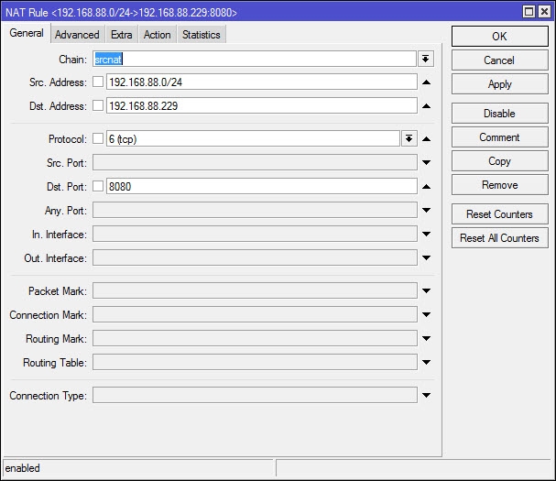Image resolution: width=556 pixels, height=481 pixels.
Task: Toggle the Dst. Address invert checkbox
Action: [x=98, y=106]
